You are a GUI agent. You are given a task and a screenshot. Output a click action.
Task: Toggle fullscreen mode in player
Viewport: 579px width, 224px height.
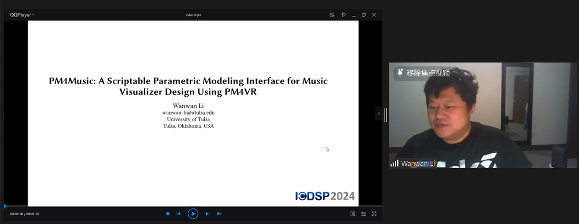pyautogui.click(x=374, y=213)
